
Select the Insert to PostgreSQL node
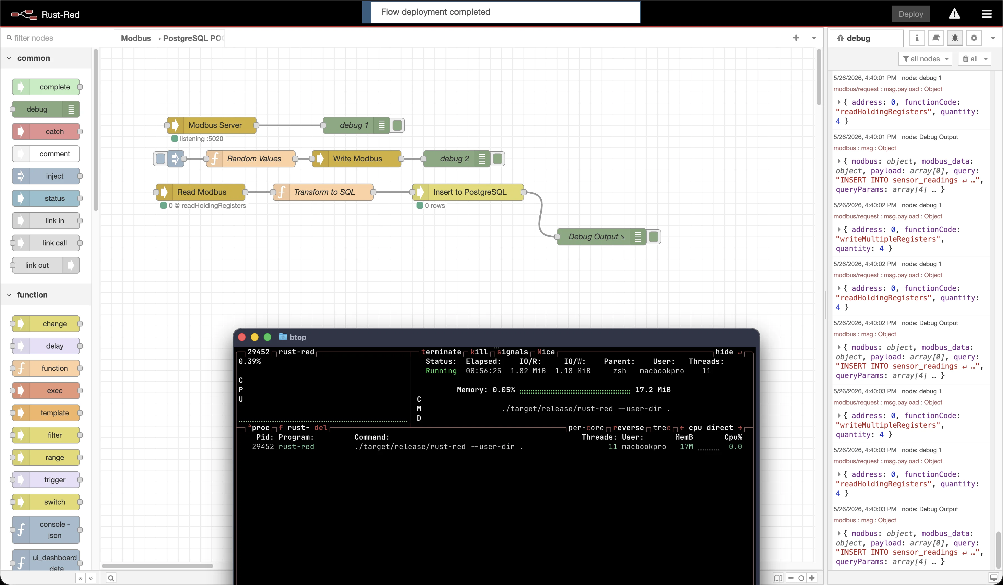tap(468, 192)
